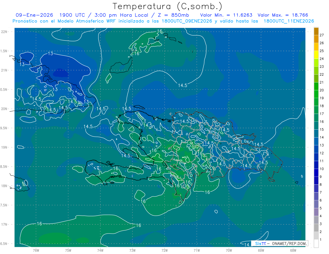Click legend value "1" on color scale

tap(321, 239)
